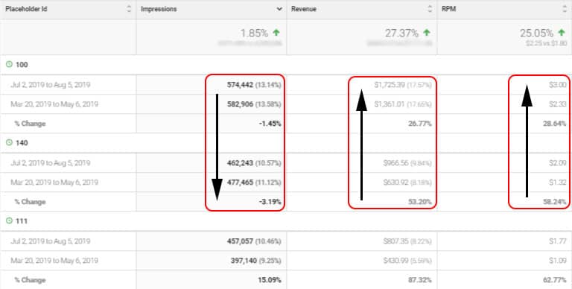Viewport: 572px width, 289px height.
Task: Click Mar 20, 2019 date range under 140
Action: click(54, 182)
